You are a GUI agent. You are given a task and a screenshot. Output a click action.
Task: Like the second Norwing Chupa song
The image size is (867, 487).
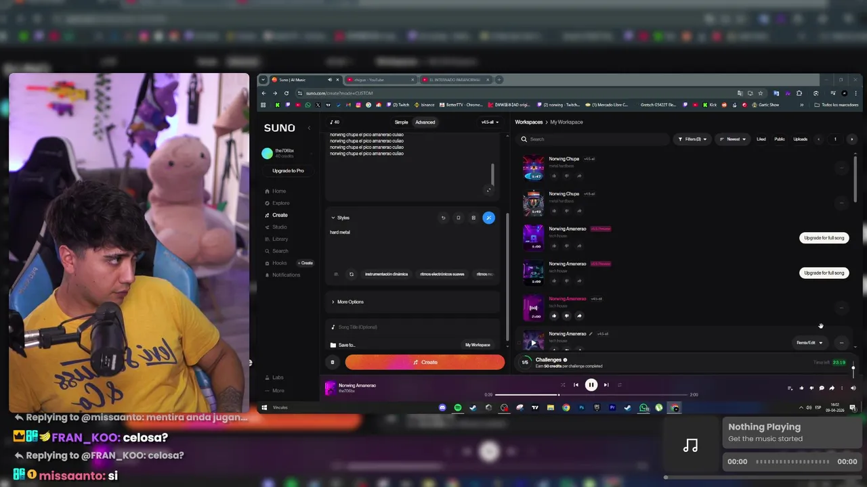[x=553, y=211]
